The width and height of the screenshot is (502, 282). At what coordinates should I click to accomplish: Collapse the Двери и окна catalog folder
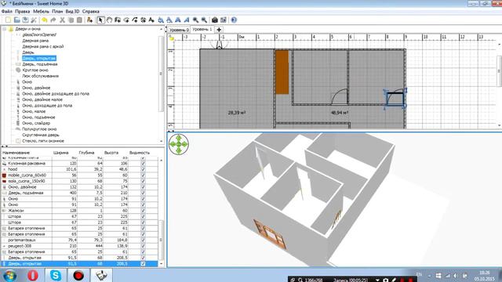pyautogui.click(x=5, y=29)
